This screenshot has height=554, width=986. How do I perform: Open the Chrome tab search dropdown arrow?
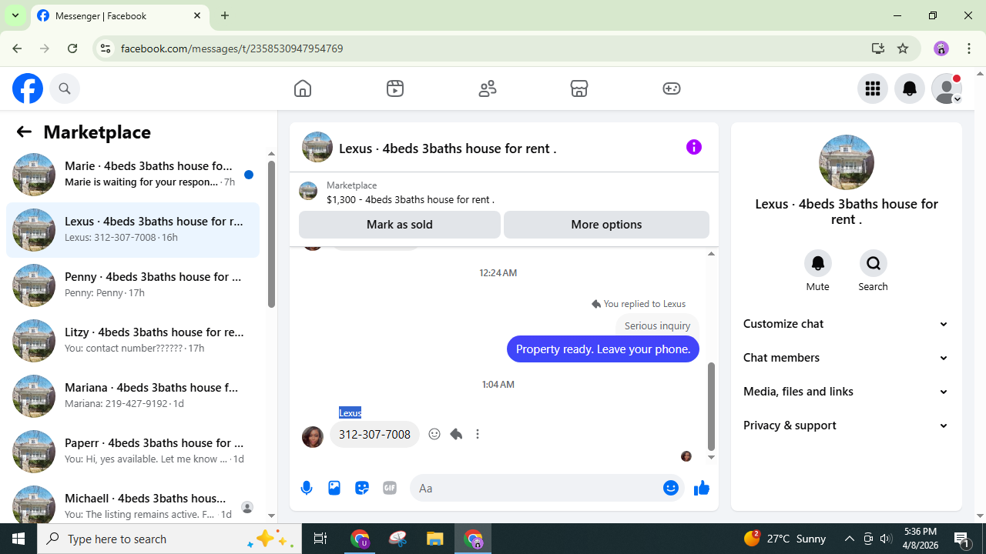pyautogui.click(x=15, y=15)
